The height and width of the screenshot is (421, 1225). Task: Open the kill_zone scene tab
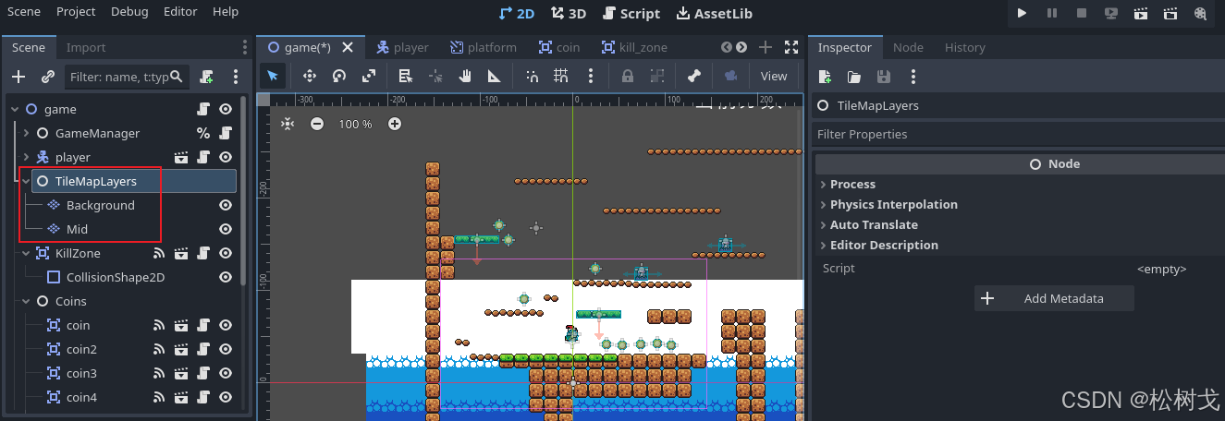tap(634, 47)
